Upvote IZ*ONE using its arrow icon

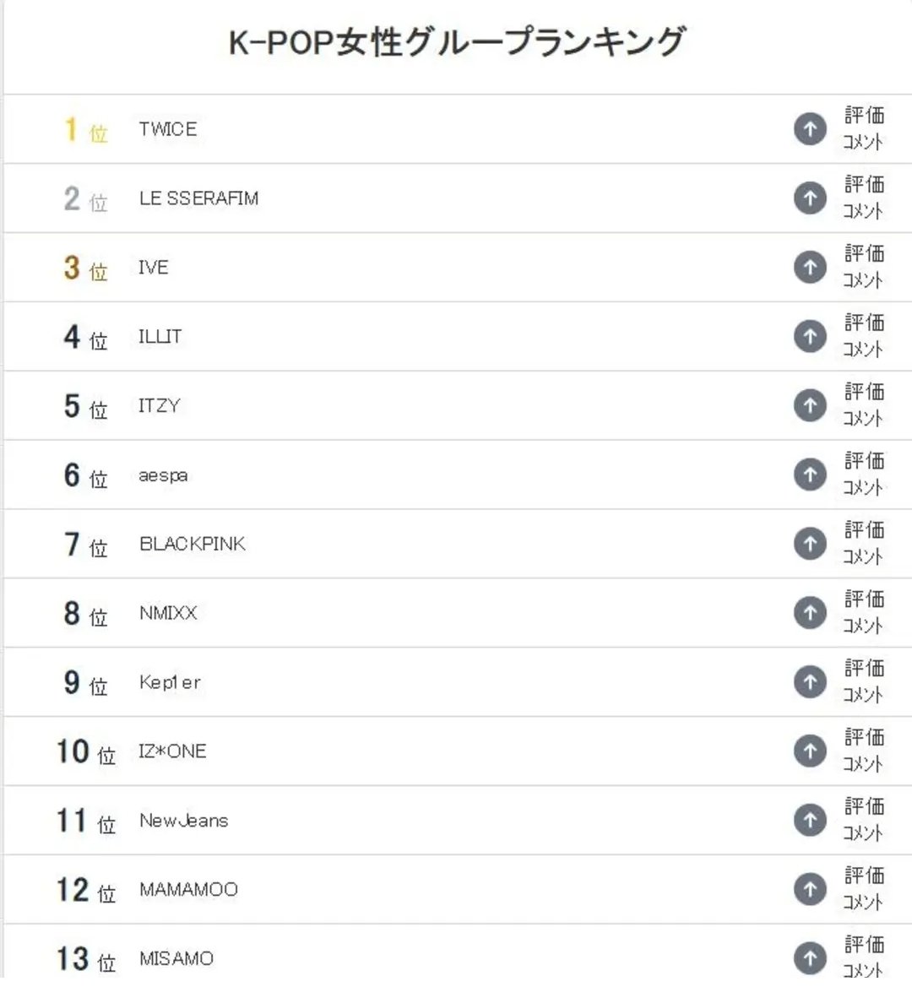(x=810, y=751)
